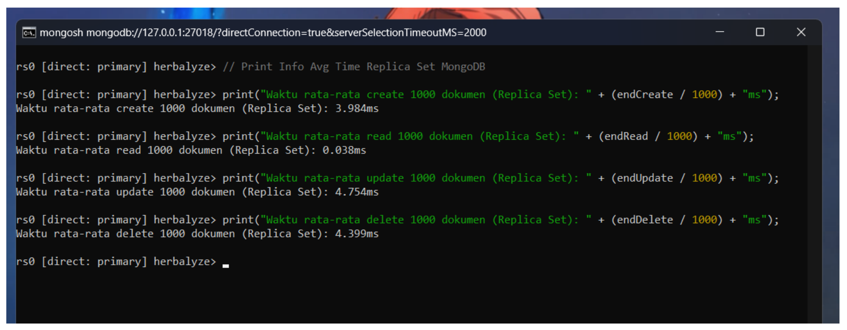This screenshot has width=847, height=330.
Task: Click the Print Info Avg Time comment
Action: 354,67
